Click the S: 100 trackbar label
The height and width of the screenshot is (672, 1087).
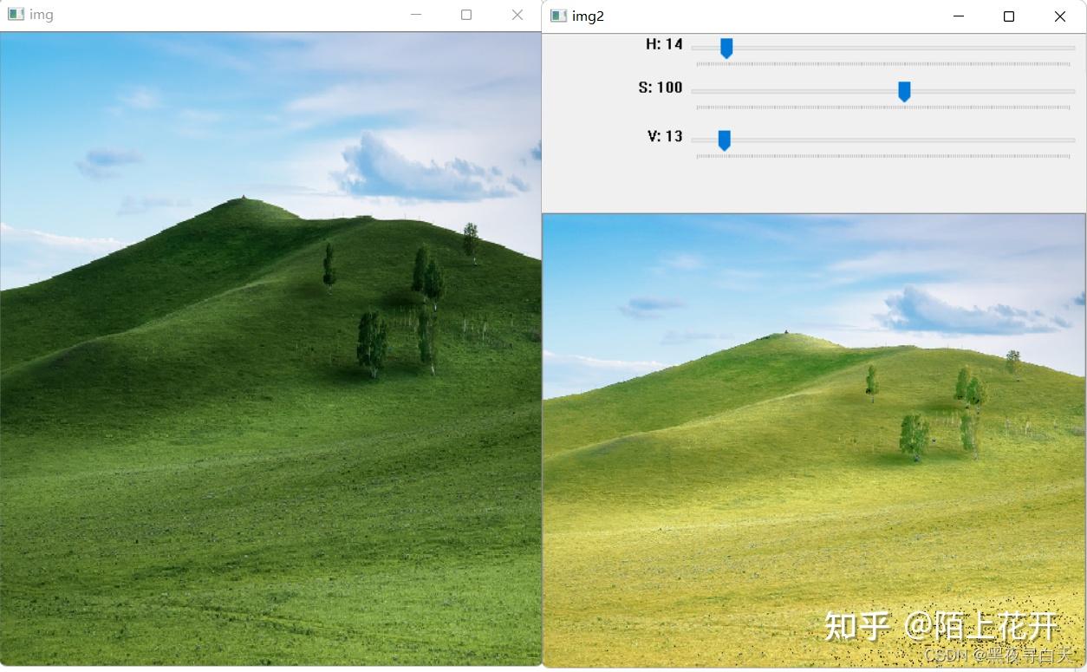point(660,88)
